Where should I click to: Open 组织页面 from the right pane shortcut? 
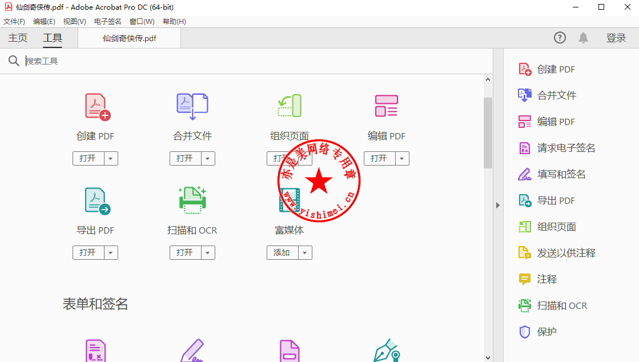tap(547, 227)
